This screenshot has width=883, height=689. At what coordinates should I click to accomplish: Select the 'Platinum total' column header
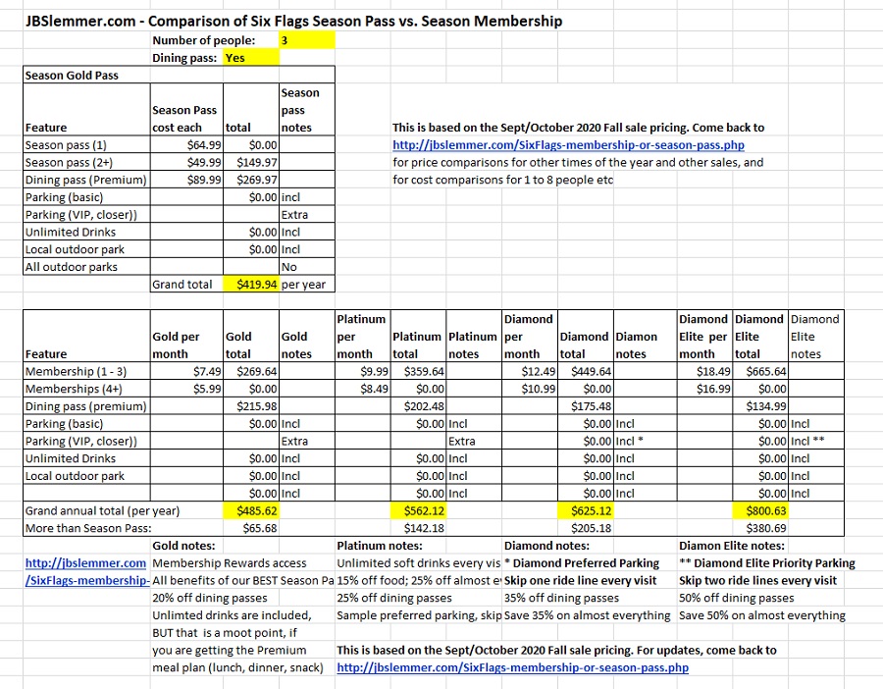(x=418, y=337)
